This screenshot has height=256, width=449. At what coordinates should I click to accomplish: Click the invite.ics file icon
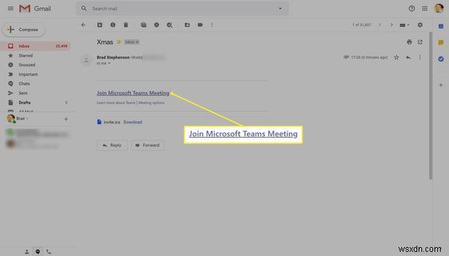pos(99,122)
